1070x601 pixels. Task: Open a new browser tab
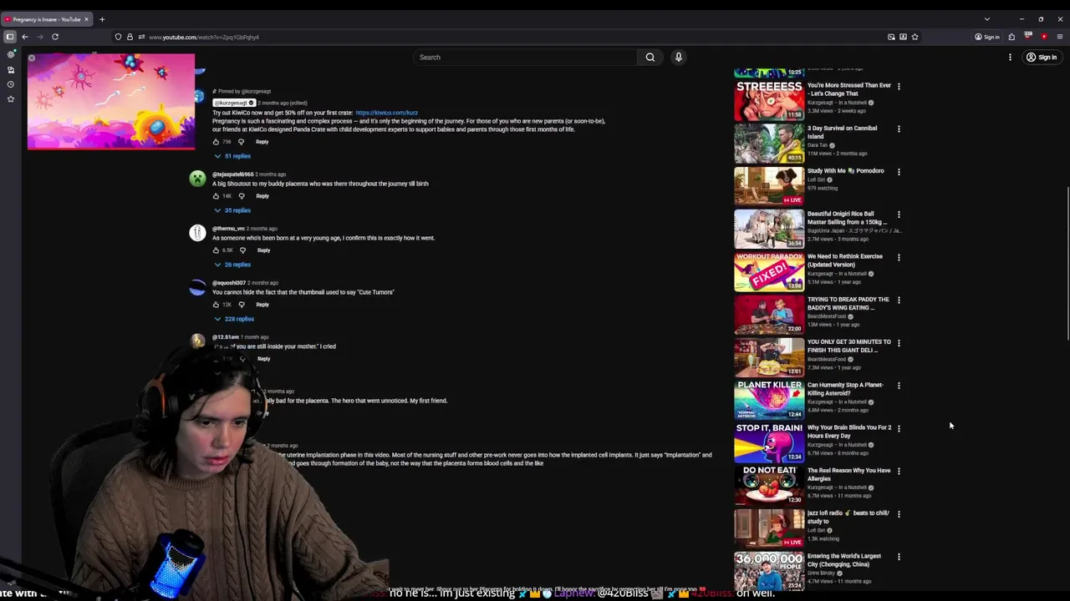point(102,19)
